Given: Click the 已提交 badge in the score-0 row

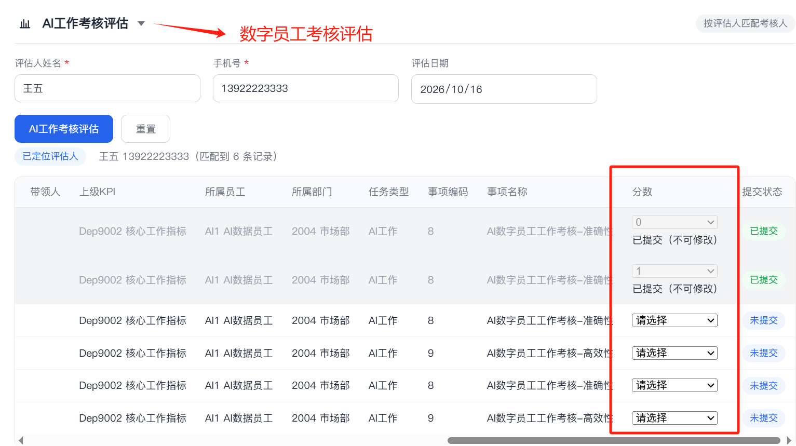Looking at the screenshot, I should pos(764,231).
